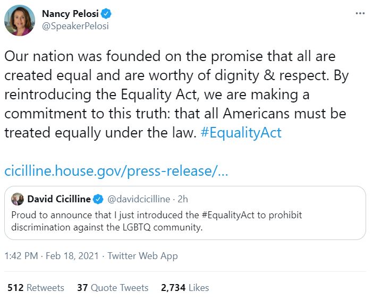Select the David Cicilline name in quoted tweet
The width and height of the screenshot is (373, 300).
[x=59, y=199]
